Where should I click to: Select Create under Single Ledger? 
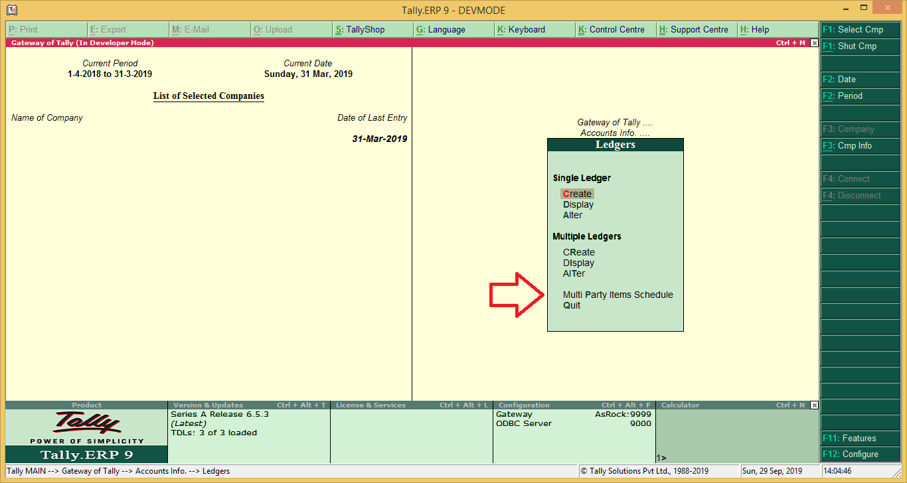(576, 194)
